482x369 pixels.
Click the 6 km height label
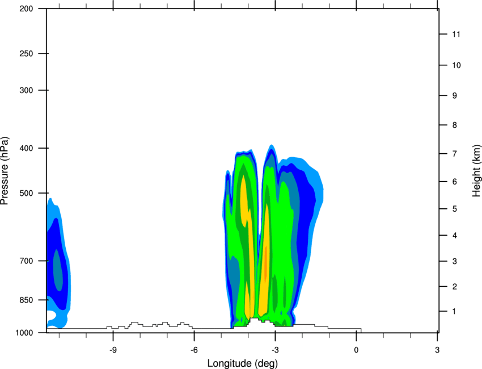455,182
